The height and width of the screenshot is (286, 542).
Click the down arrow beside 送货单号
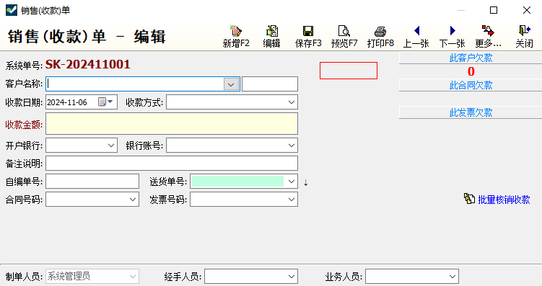coord(305,182)
